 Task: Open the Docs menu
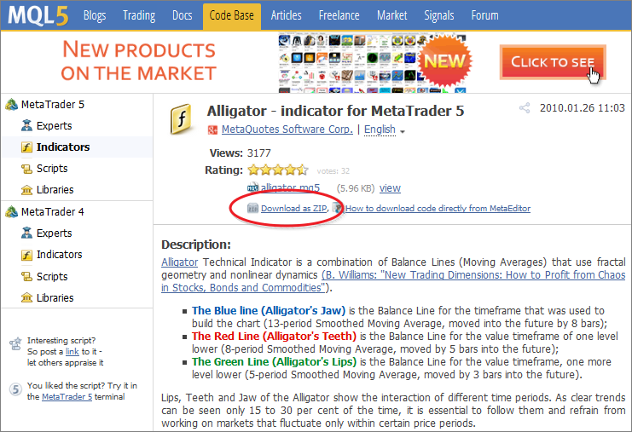tap(183, 15)
